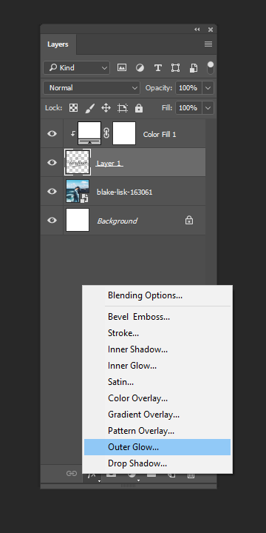Click the Background layer name

117,221
